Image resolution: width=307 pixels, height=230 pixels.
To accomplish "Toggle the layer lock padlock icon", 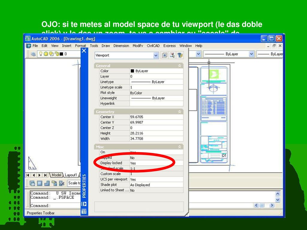I will coord(57,54).
